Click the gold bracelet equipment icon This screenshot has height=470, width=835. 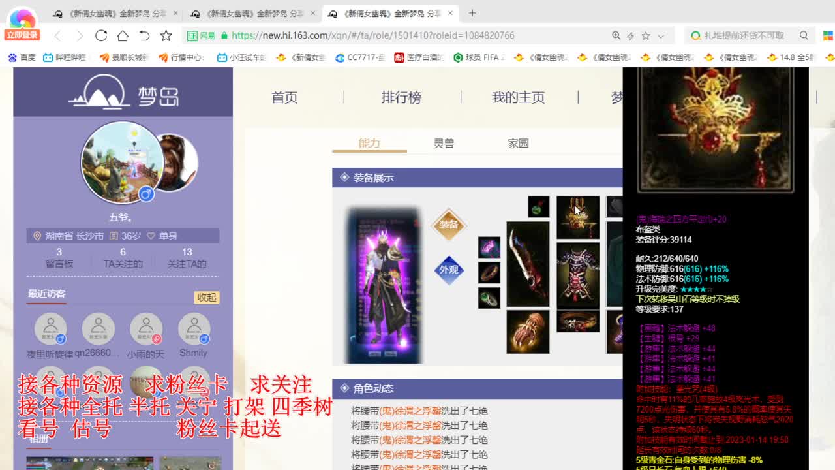(x=489, y=273)
